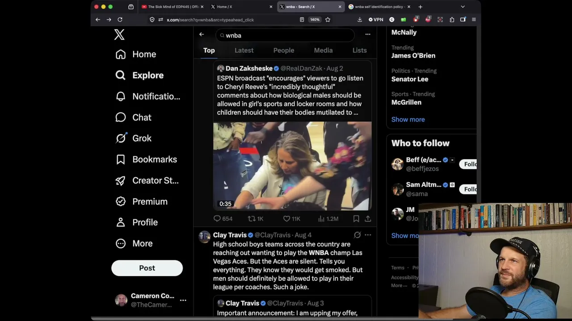Open the More menu in sidebar
The width and height of the screenshot is (572, 321).
coord(134,243)
